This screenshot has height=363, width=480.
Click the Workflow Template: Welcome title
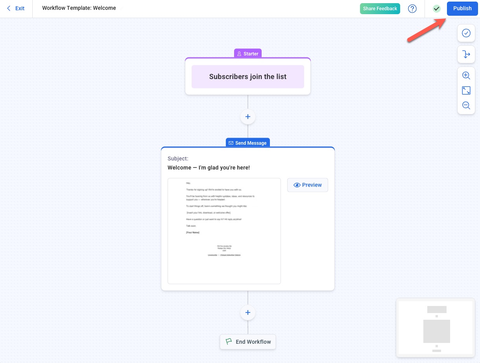[79, 8]
